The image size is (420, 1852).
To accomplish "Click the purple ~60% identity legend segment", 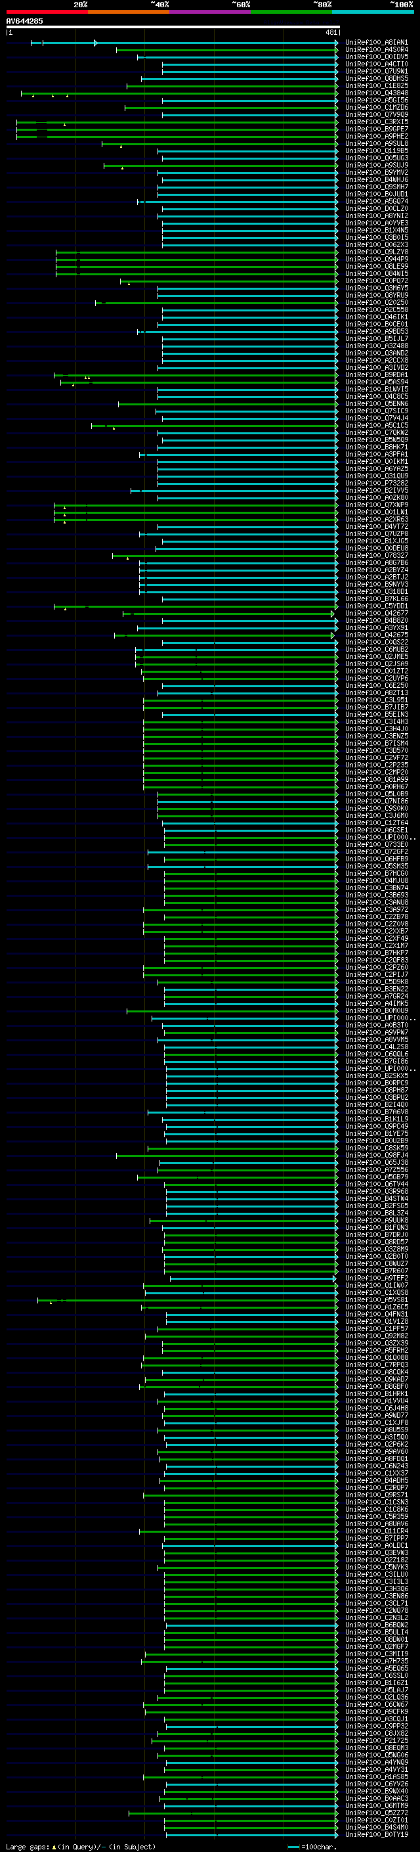I will pos(209,12).
